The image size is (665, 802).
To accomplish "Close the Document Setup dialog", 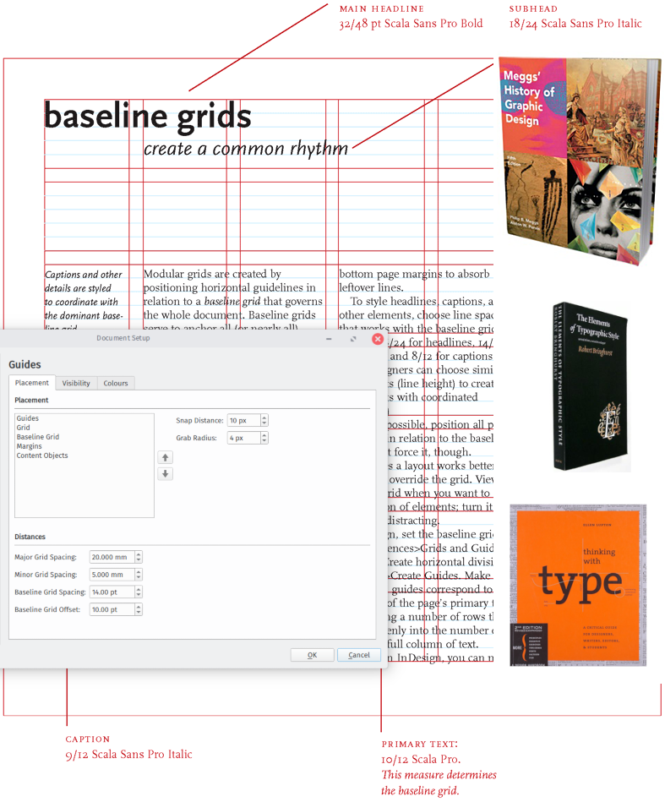I will 378,339.
